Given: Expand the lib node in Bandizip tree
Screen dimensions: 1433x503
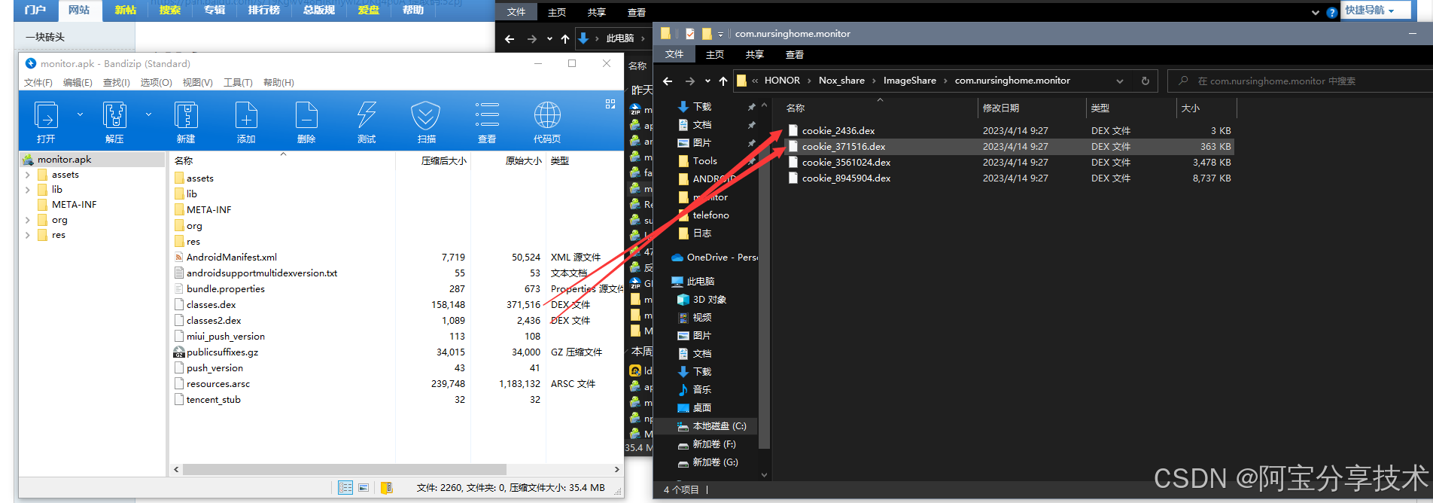Looking at the screenshot, I should click(x=28, y=190).
